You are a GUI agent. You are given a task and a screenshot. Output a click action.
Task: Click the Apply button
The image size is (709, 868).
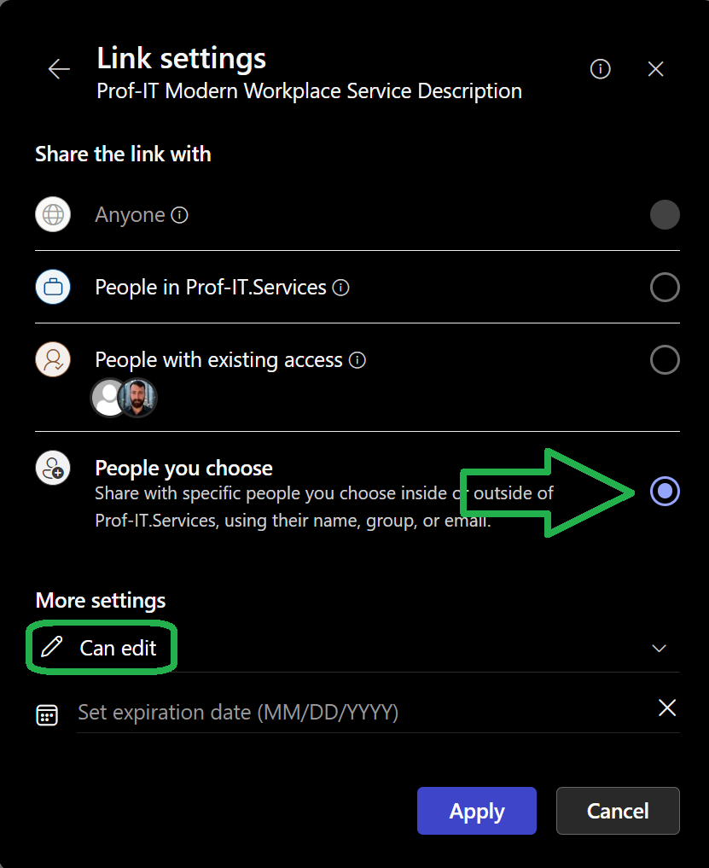[x=476, y=811]
